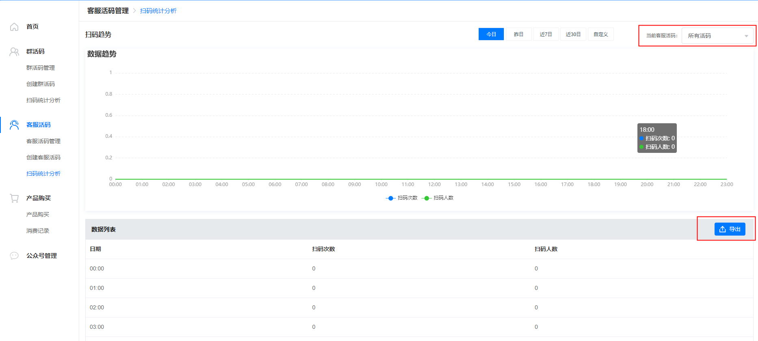Screen dimensions: 758x341
Task: Select the 昨日 time range tab
Action: pyautogui.click(x=518, y=34)
